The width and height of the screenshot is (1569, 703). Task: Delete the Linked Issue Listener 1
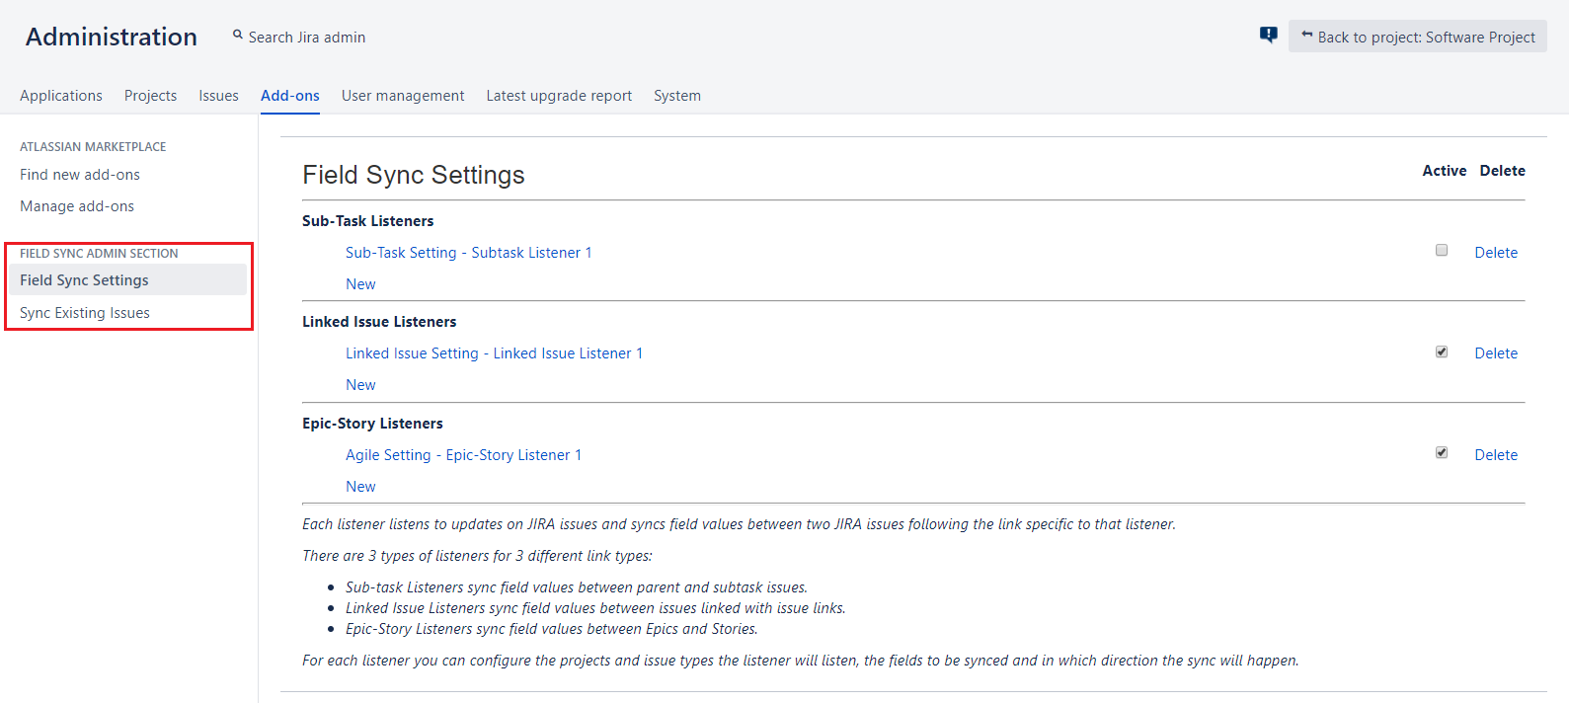[1495, 353]
